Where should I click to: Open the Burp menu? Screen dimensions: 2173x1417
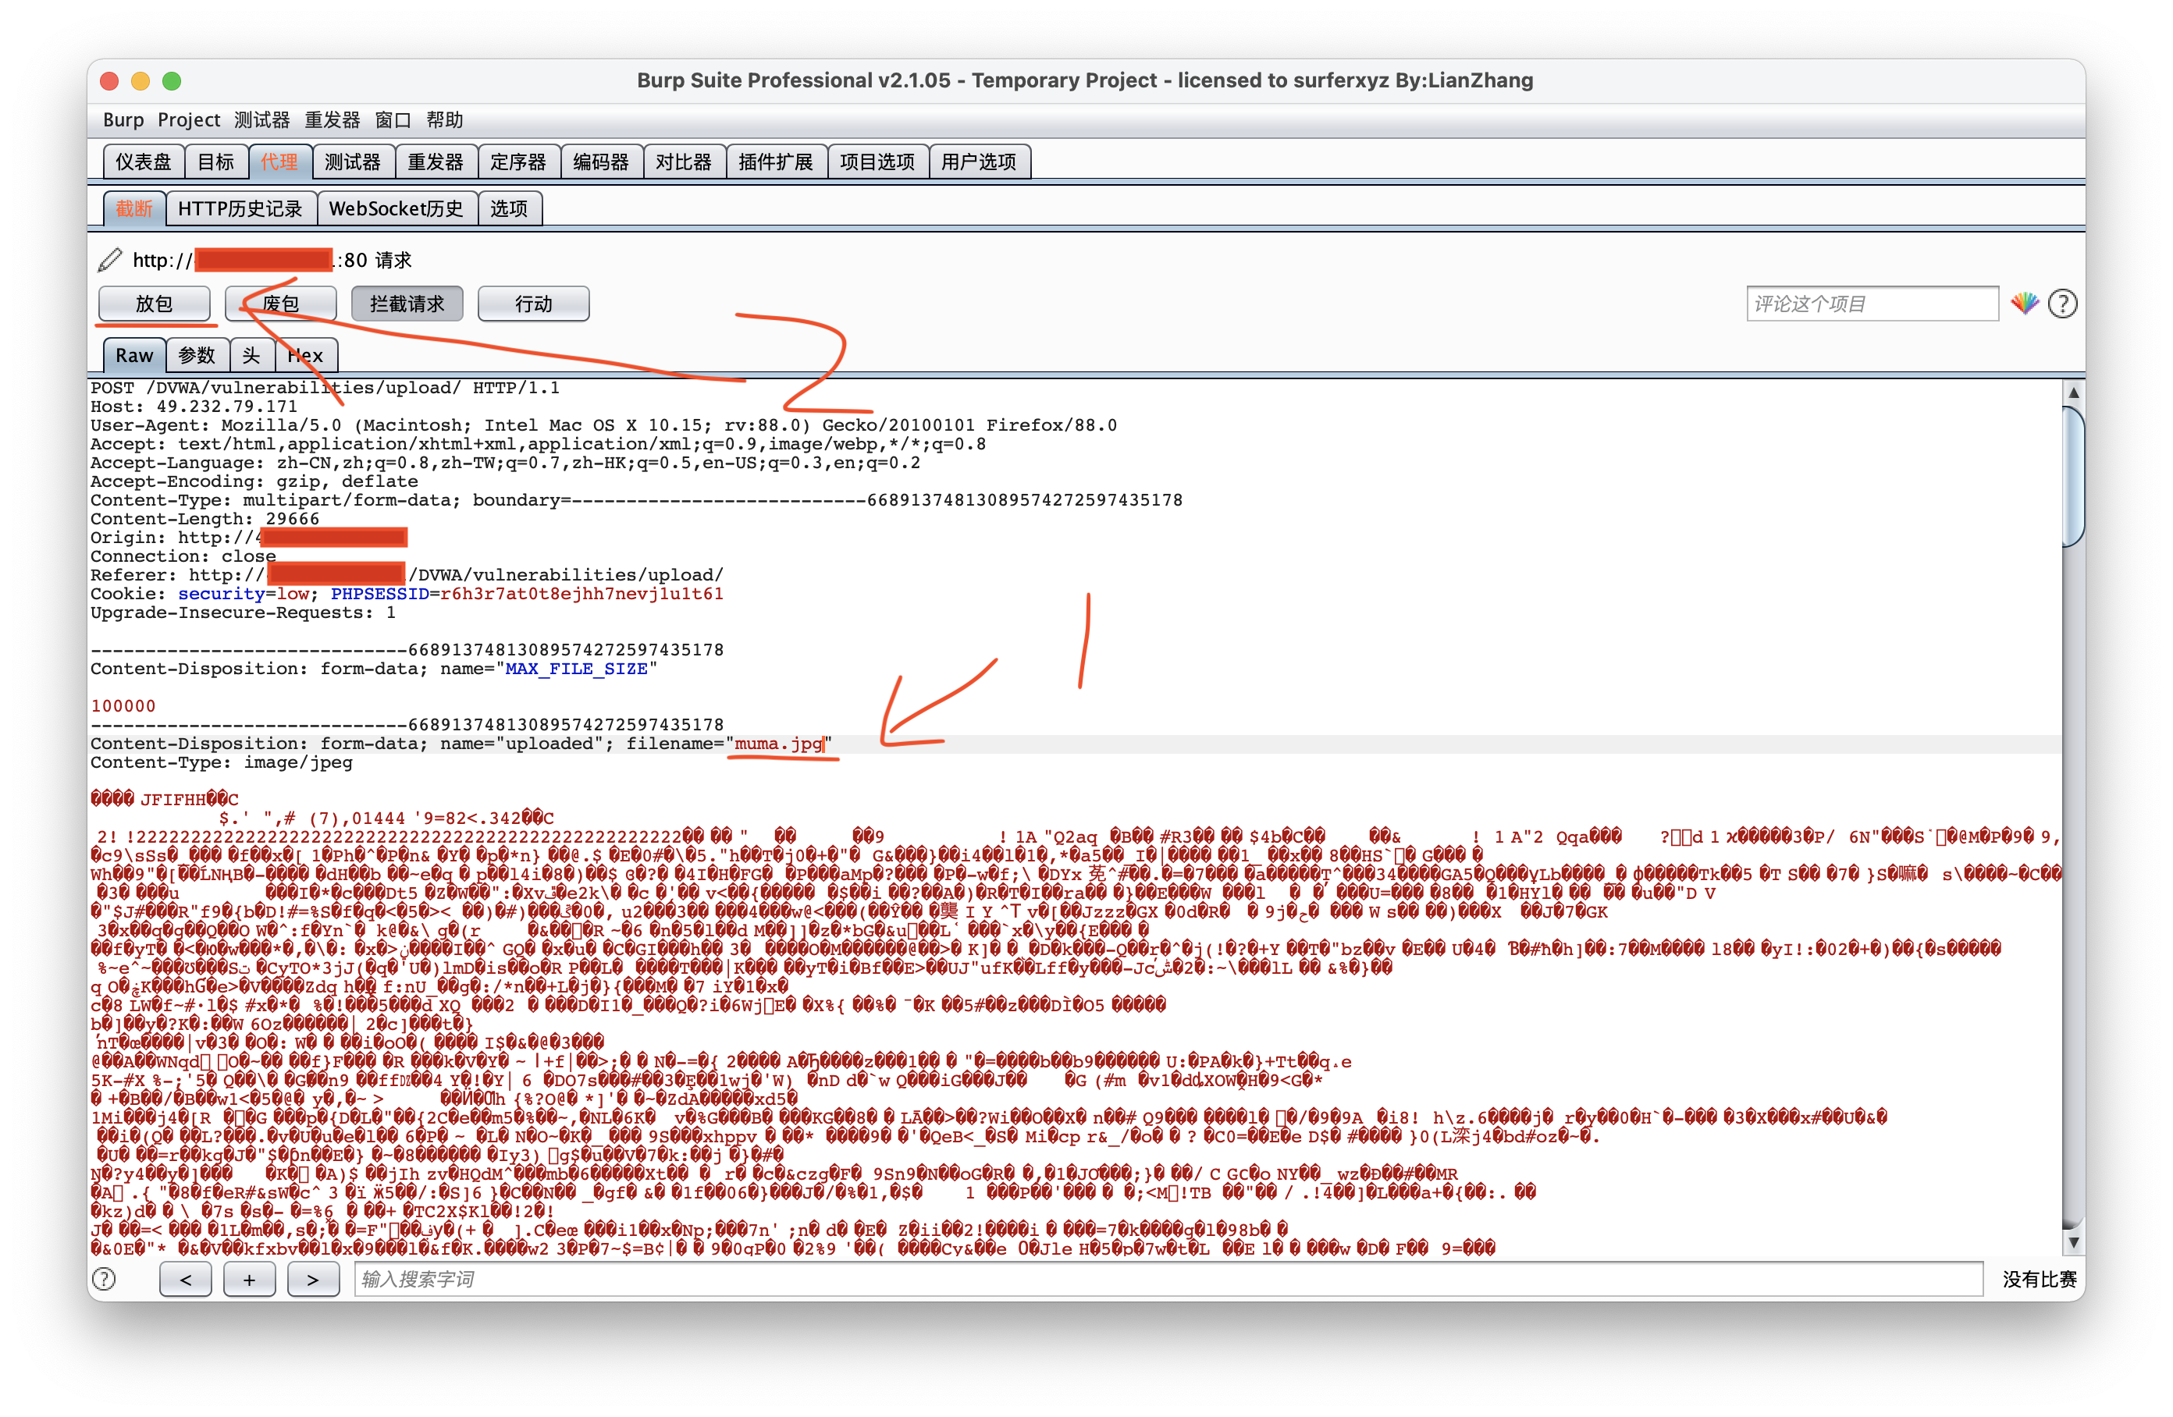(x=123, y=119)
